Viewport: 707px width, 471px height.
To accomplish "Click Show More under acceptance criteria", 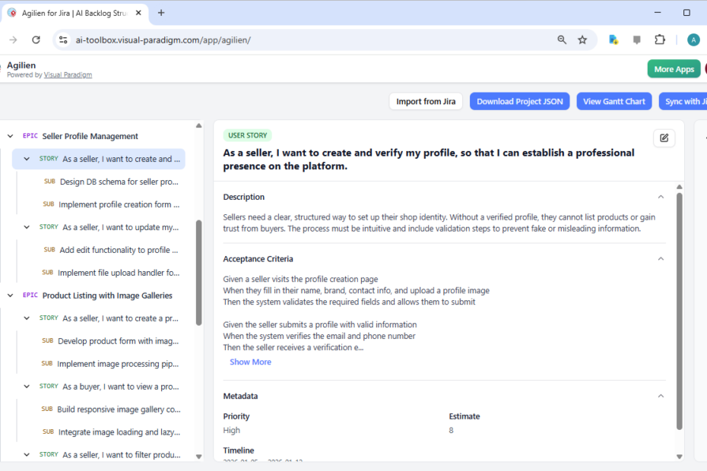I will [x=250, y=362].
